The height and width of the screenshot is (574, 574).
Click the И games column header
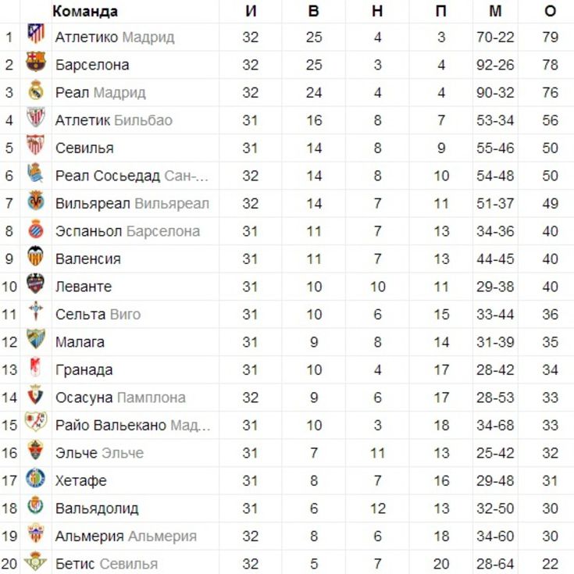click(x=251, y=12)
